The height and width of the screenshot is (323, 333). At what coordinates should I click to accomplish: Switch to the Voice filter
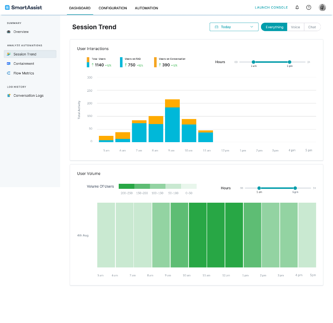coord(296,27)
